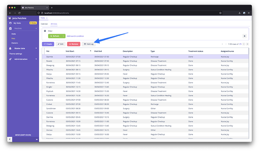Close the Visits screen tab
The height and width of the screenshot is (151, 259).
47,18
